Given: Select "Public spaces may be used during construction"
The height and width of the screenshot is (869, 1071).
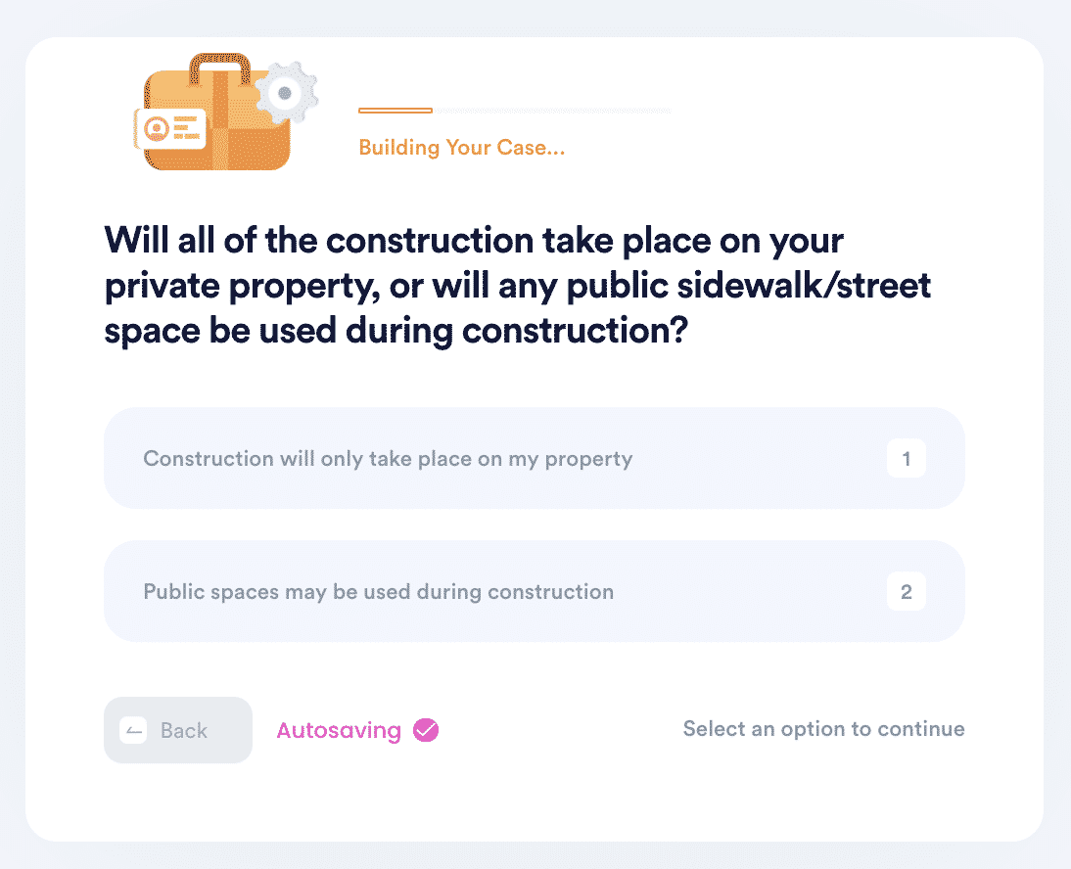Looking at the screenshot, I should [535, 591].
